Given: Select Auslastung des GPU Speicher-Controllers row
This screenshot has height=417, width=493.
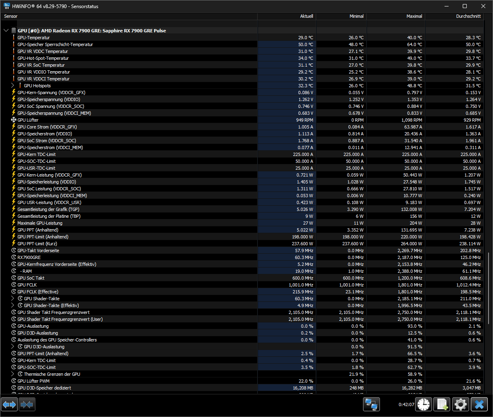Looking at the screenshot, I should pos(242,340).
